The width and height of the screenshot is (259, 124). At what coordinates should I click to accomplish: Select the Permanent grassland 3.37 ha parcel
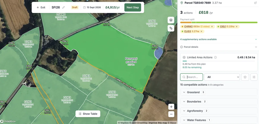click(131, 62)
